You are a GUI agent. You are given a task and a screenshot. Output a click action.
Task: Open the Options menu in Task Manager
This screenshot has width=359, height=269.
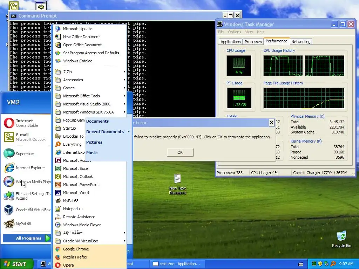tap(235, 32)
